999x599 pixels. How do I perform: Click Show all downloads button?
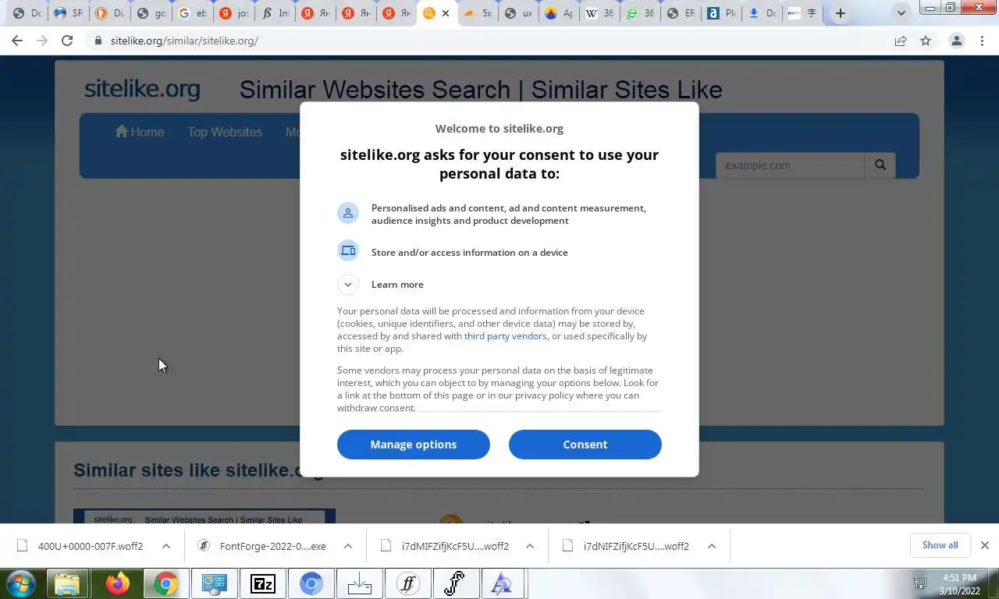(940, 545)
